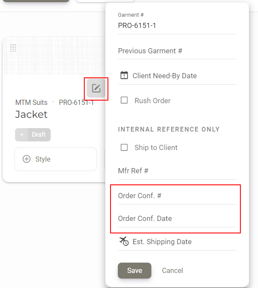Screen dimensions: 258x288
Task: Cancel editing garment details
Action: point(172,270)
